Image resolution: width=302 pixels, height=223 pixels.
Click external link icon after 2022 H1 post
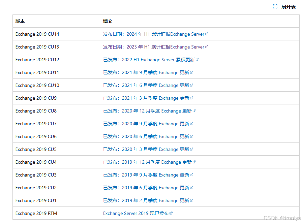click(197, 60)
